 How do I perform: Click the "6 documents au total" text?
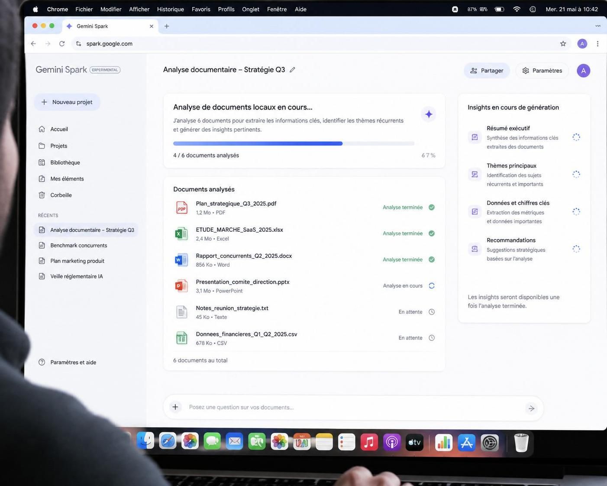click(200, 360)
